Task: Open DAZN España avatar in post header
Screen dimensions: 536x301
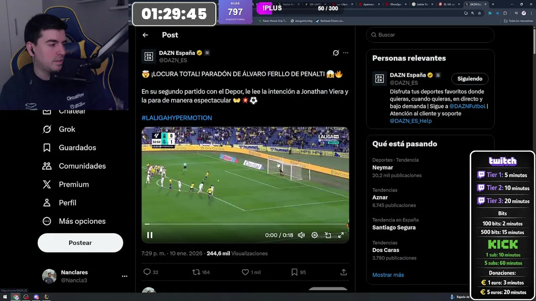Action: [149, 56]
